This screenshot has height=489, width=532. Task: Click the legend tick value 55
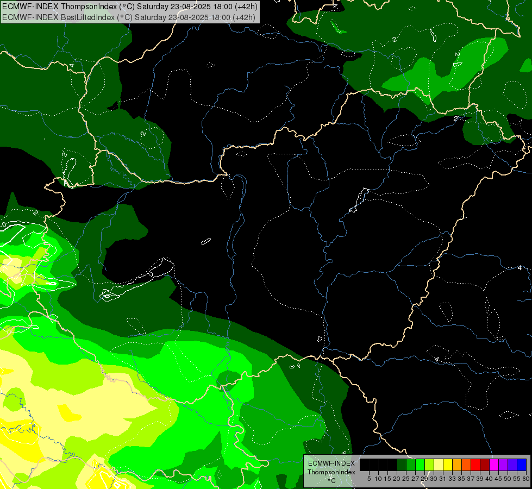(x=517, y=479)
